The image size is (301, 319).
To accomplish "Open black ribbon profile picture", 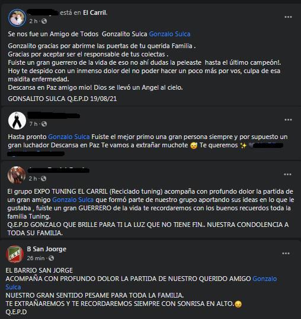I will 17,121.
